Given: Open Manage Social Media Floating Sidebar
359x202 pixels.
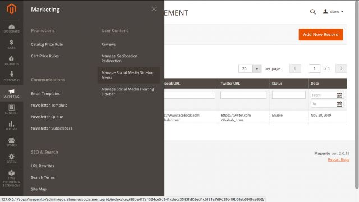Looking at the screenshot, I should coord(127,91).
